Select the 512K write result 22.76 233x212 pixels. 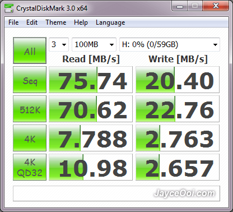coord(178,109)
